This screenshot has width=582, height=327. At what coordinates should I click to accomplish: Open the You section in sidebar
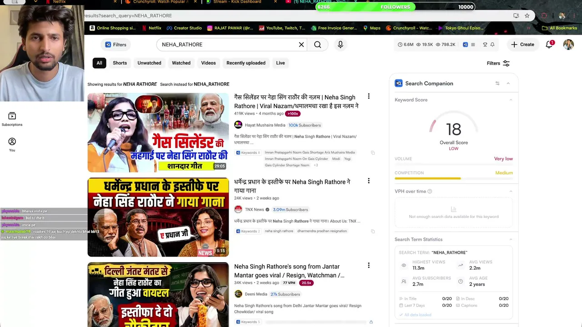pyautogui.click(x=12, y=145)
